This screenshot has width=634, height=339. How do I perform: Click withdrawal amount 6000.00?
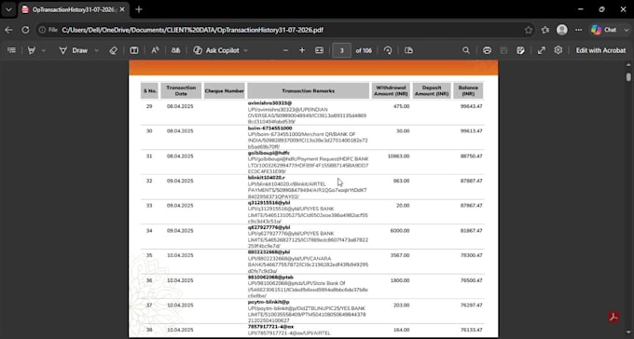399,231
